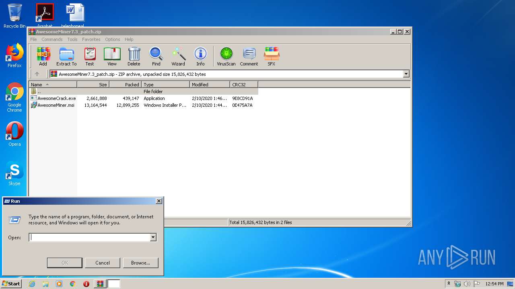Open the View tool in WinRAR
The image size is (515, 289).
(112, 56)
